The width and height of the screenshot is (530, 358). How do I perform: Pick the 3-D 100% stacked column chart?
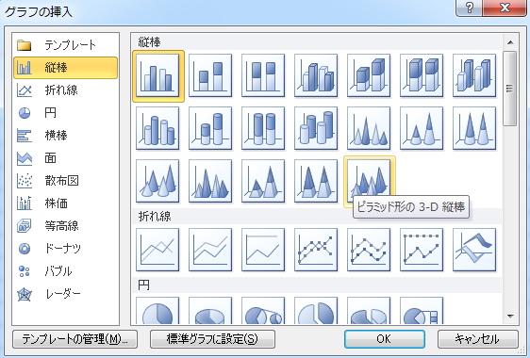pos(422,75)
